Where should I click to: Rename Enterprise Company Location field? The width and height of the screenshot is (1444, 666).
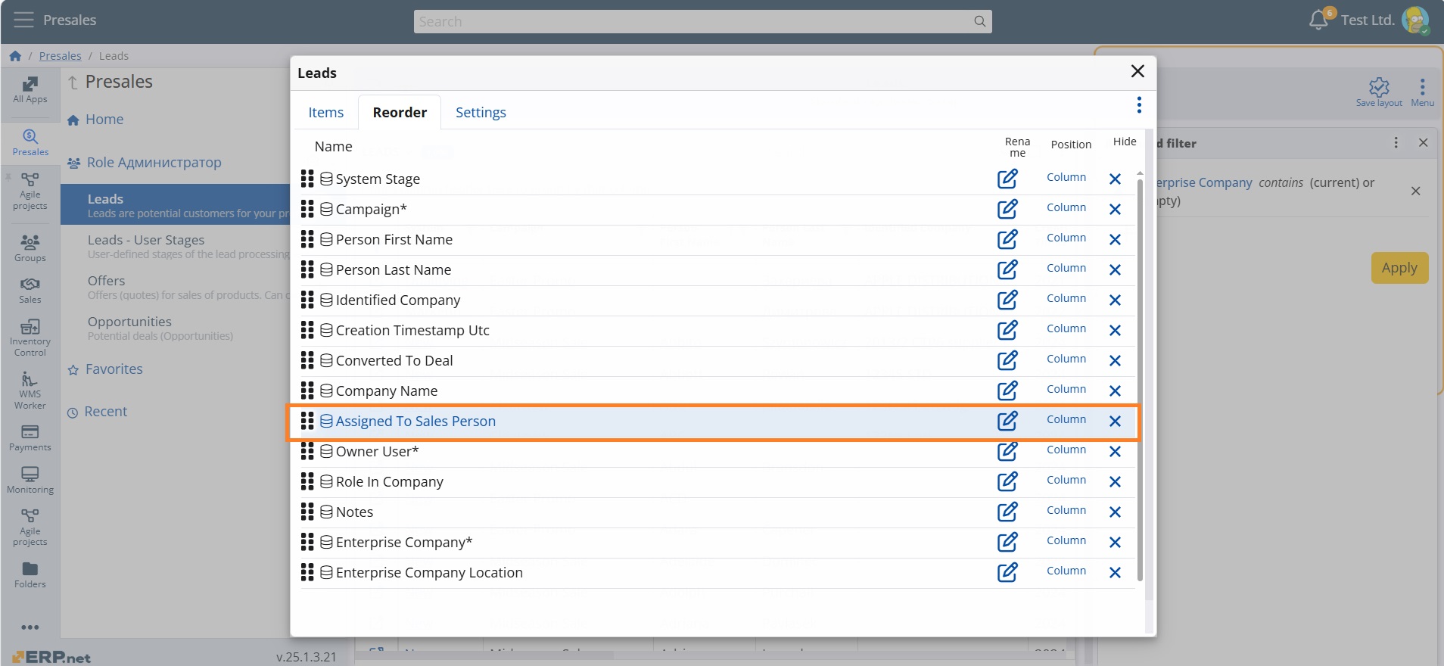1007,572
